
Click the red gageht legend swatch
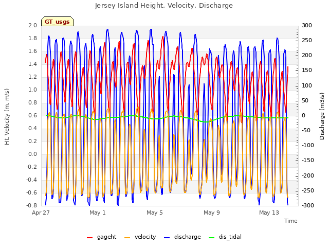[89, 238]
